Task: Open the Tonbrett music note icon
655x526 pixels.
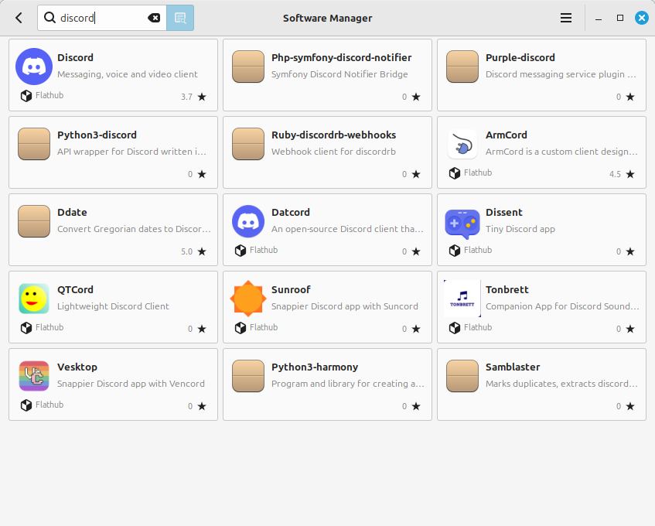Action: click(462, 299)
